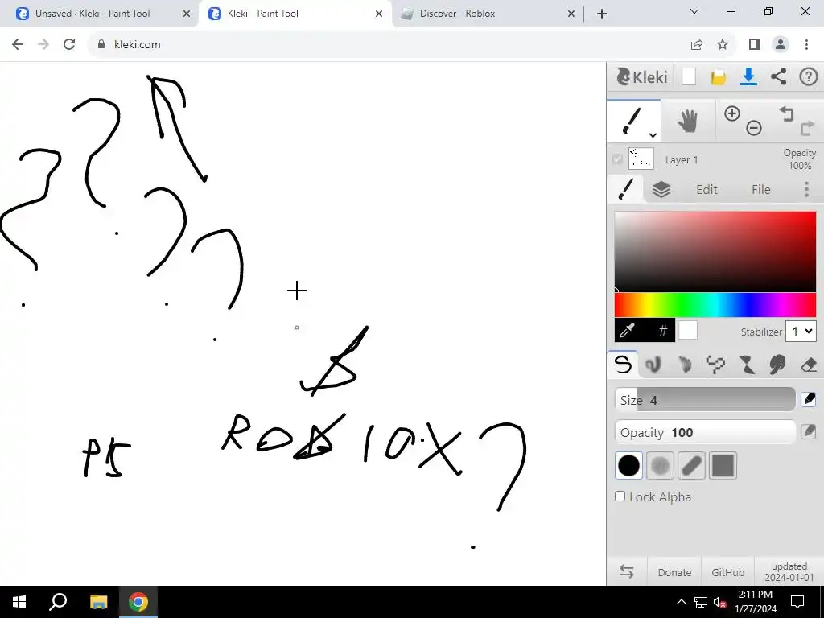The height and width of the screenshot is (618, 824).
Task: Choose the solid round brush tip
Action: click(628, 465)
